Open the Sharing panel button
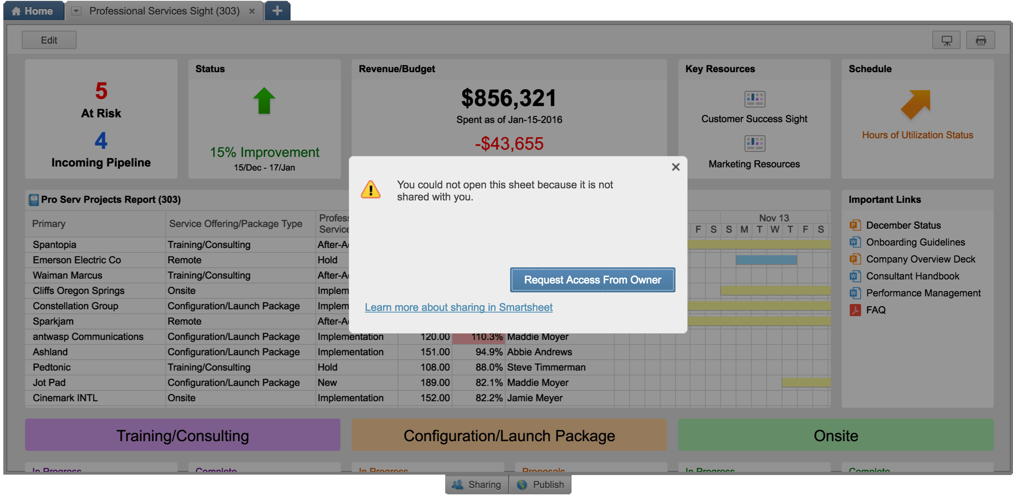 click(x=477, y=485)
